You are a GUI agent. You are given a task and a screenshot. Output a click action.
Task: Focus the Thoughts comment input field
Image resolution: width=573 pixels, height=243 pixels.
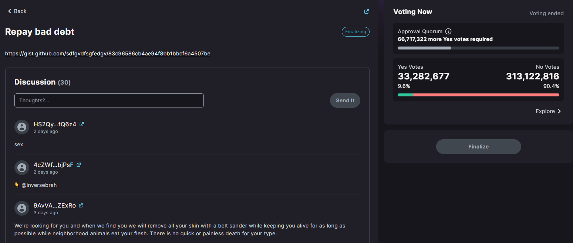click(109, 100)
